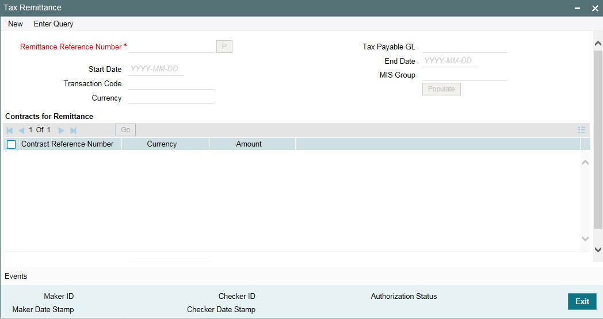Go to first page of contracts
This screenshot has width=603, height=319.
pyautogui.click(x=10, y=130)
